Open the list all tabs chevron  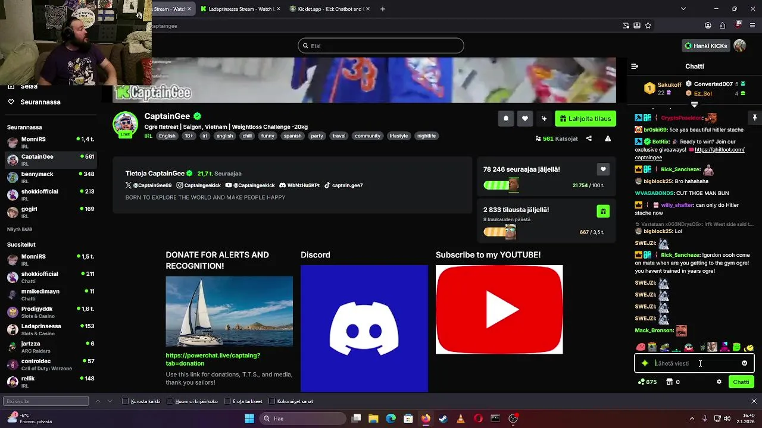683,9
